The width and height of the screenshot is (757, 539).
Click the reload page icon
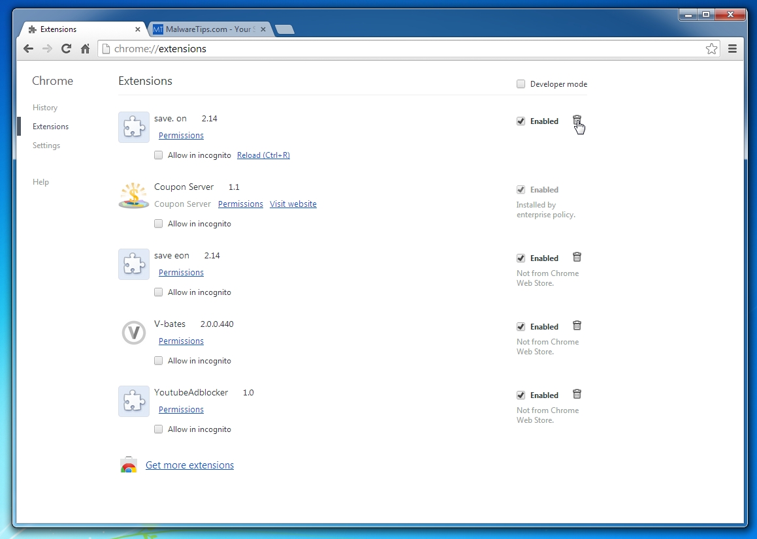[66, 48]
